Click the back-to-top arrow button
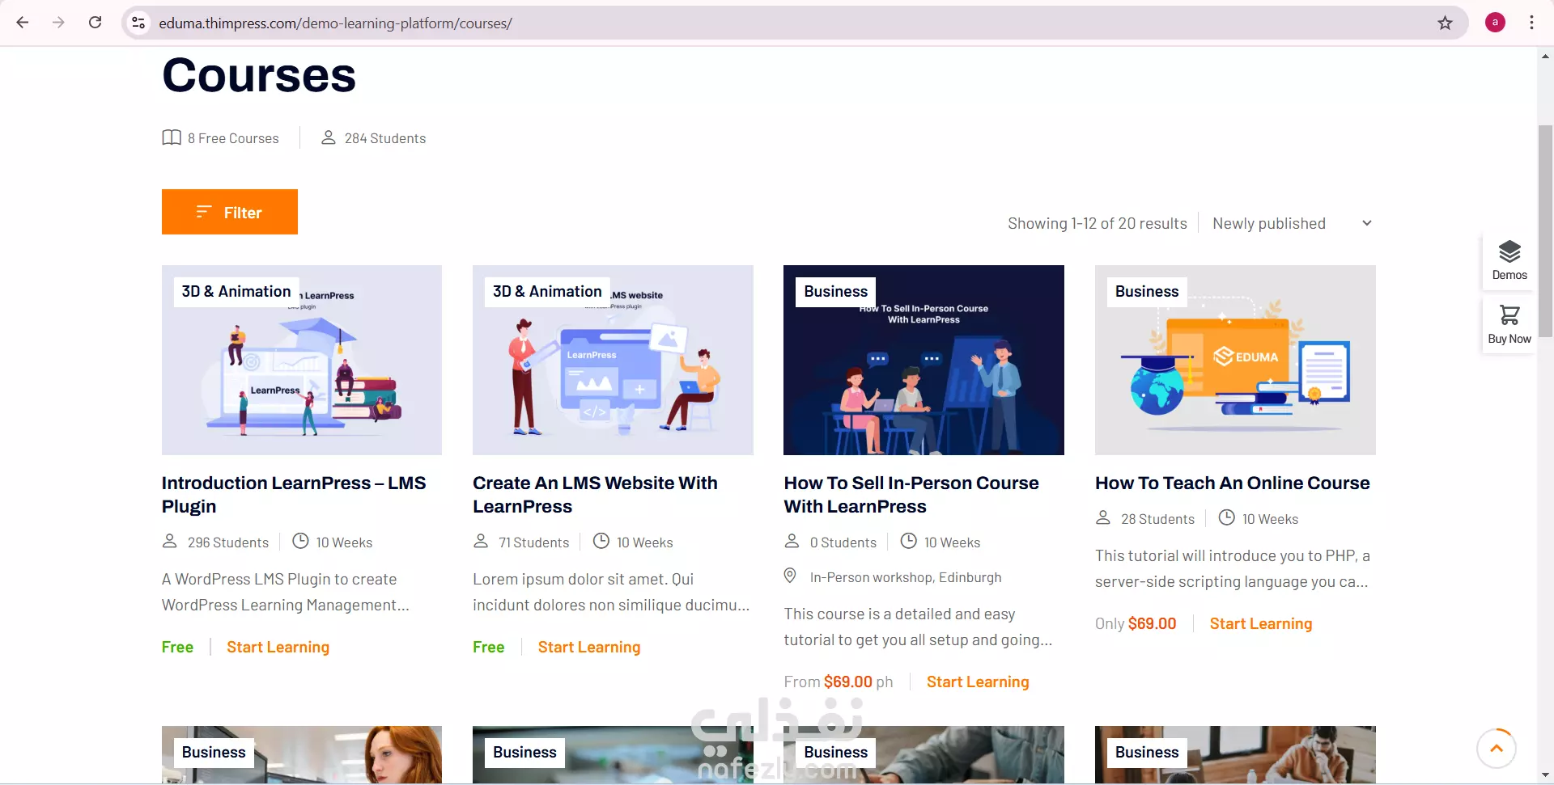The width and height of the screenshot is (1554, 785). (1497, 749)
